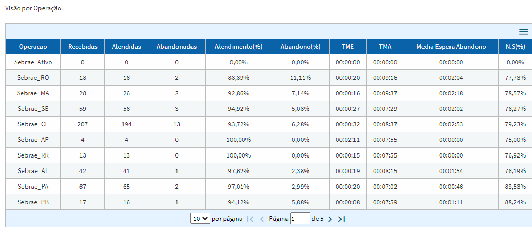Click the 88,89% Atendimento cell
532x228 pixels.
(239, 78)
